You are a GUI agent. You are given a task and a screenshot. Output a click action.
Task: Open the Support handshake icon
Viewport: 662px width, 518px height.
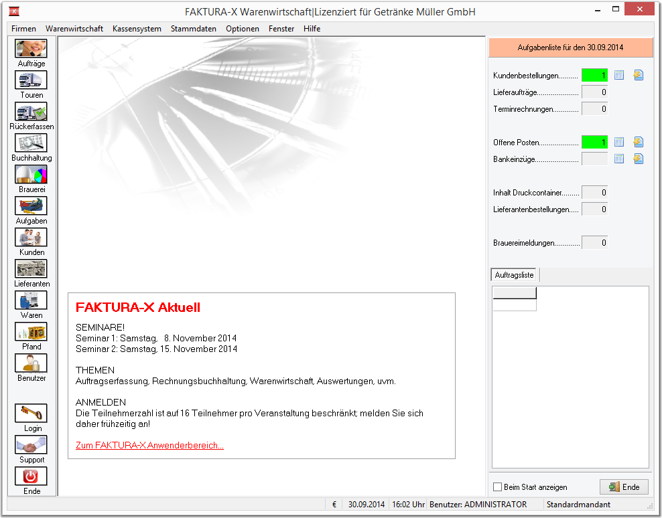[31, 445]
